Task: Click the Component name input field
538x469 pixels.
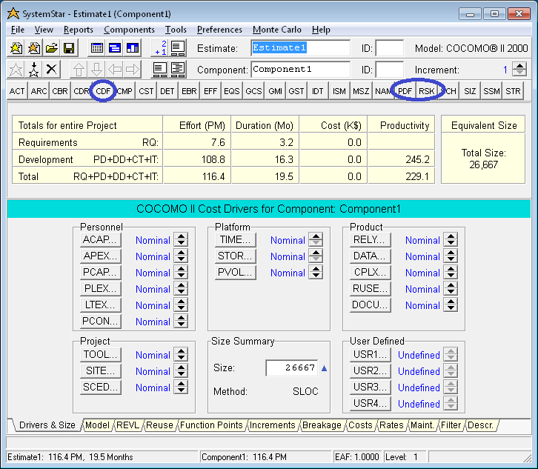Action: pyautogui.click(x=301, y=70)
